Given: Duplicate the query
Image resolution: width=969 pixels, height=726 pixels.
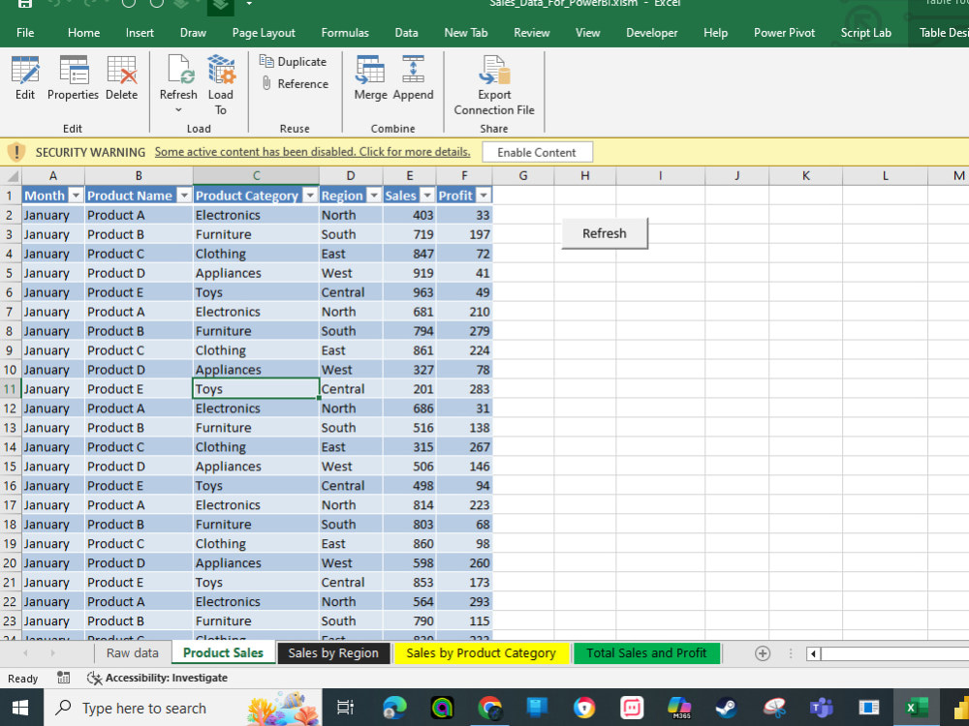Looking at the screenshot, I should click(x=293, y=61).
